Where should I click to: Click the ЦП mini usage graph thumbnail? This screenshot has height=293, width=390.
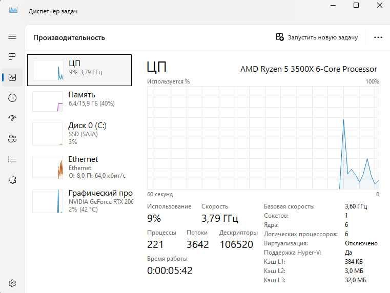click(48, 70)
